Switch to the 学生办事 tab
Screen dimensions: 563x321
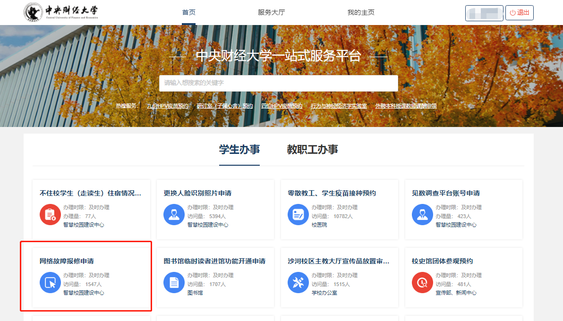(x=239, y=150)
